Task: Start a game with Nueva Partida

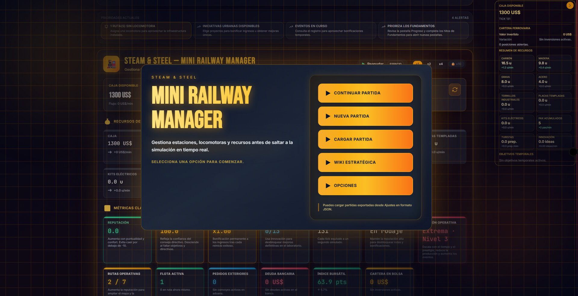Action: pyautogui.click(x=365, y=116)
